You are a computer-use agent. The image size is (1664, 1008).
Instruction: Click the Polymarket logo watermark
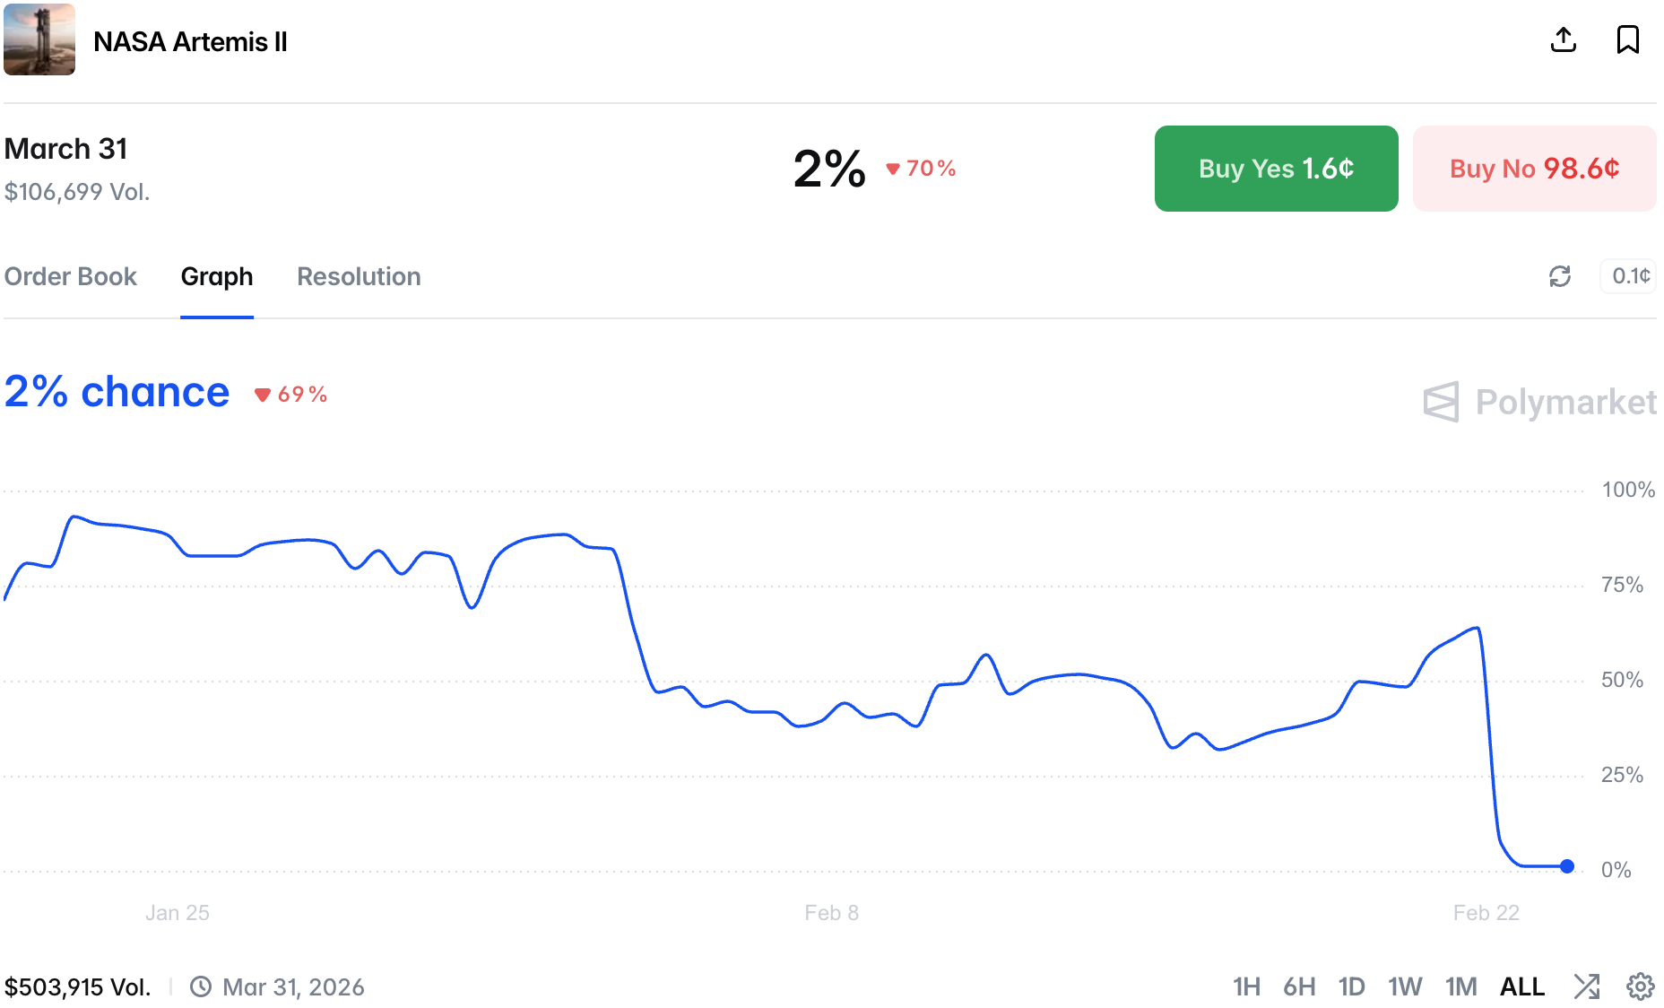[x=1539, y=402]
